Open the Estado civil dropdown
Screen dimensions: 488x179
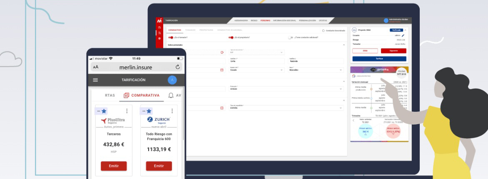(256, 70)
